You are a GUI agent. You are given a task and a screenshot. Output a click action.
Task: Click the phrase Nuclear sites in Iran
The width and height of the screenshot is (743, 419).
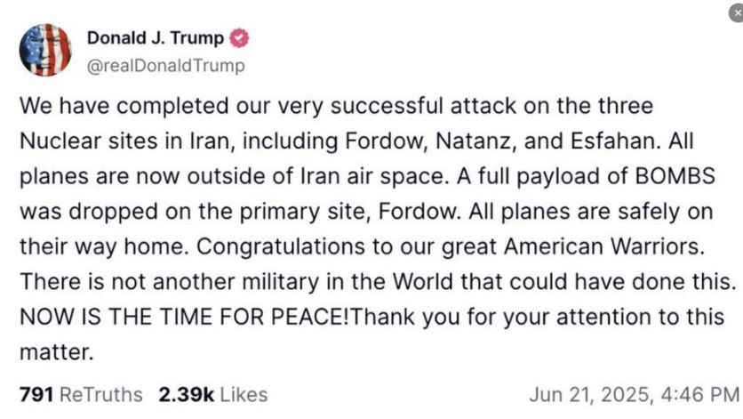click(x=127, y=141)
